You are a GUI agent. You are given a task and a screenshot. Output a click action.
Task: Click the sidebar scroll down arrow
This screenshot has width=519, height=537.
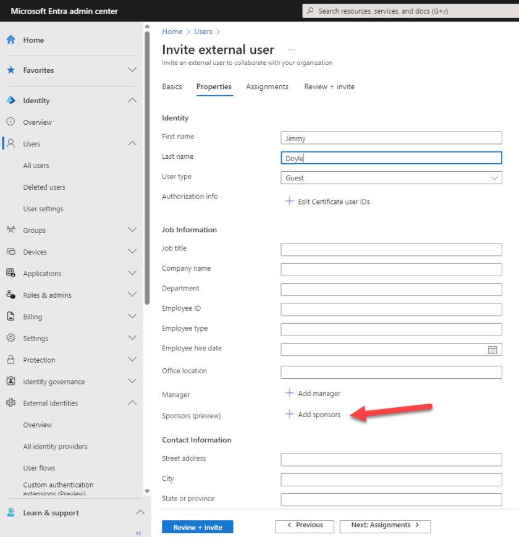tap(147, 491)
